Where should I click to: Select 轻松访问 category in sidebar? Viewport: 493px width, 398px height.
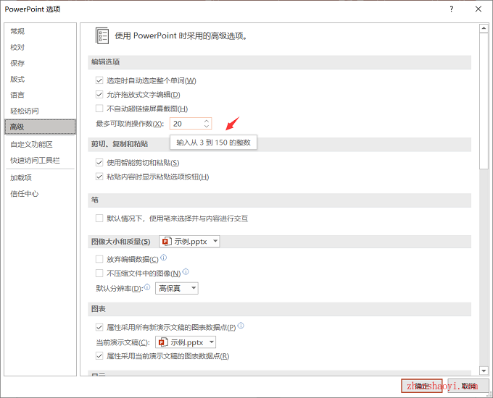[41, 111]
